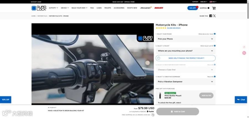The image size is (249, 118).
Task: Click info icon beside What device do I have
Action: pos(215,34)
